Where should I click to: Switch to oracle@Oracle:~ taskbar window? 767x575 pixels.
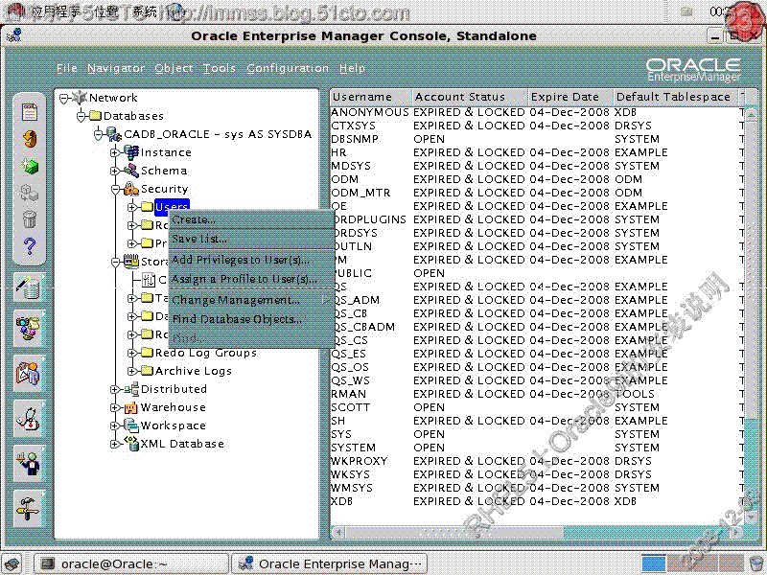pyautogui.click(x=130, y=563)
